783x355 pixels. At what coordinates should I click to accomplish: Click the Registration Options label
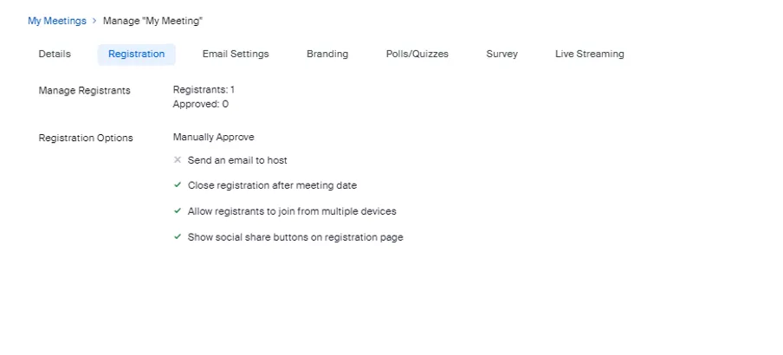click(86, 138)
